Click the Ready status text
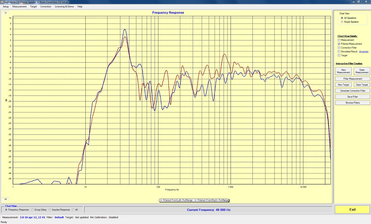This screenshot has width=371, height=224. (x=4, y=222)
